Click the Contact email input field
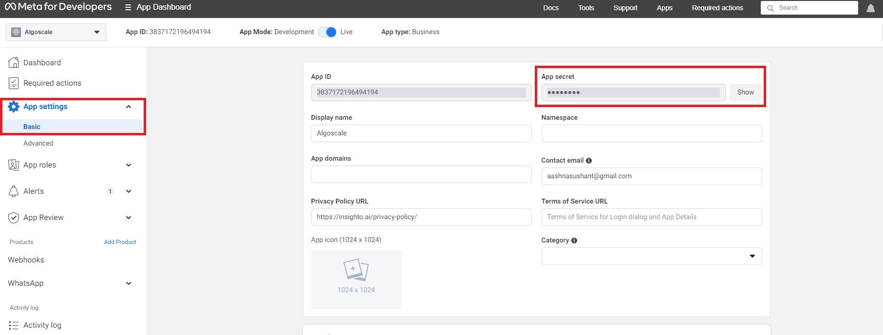Image resolution: width=883 pixels, height=335 pixels. pyautogui.click(x=652, y=176)
